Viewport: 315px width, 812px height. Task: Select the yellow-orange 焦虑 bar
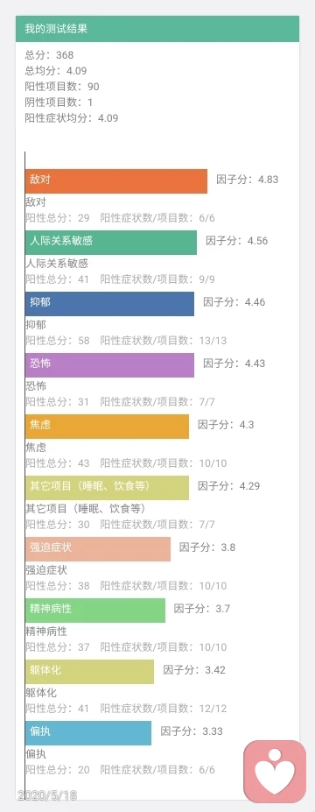107,427
